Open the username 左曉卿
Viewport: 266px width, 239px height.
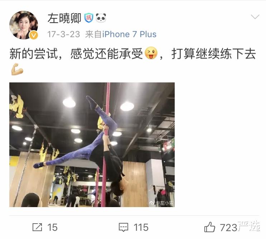point(64,18)
